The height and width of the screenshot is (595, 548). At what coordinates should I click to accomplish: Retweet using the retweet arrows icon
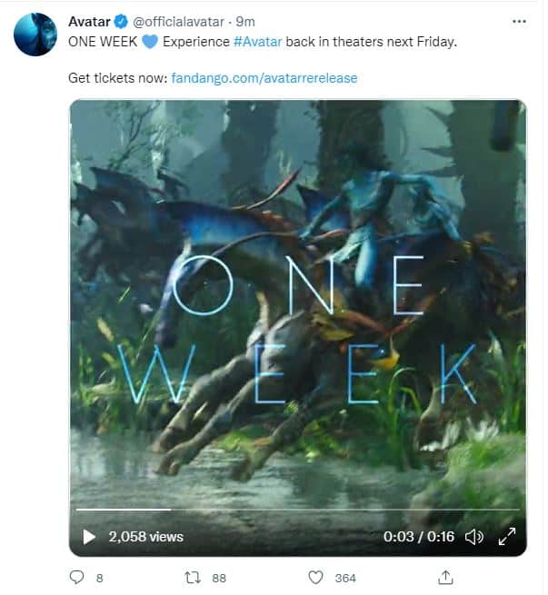coord(193,578)
